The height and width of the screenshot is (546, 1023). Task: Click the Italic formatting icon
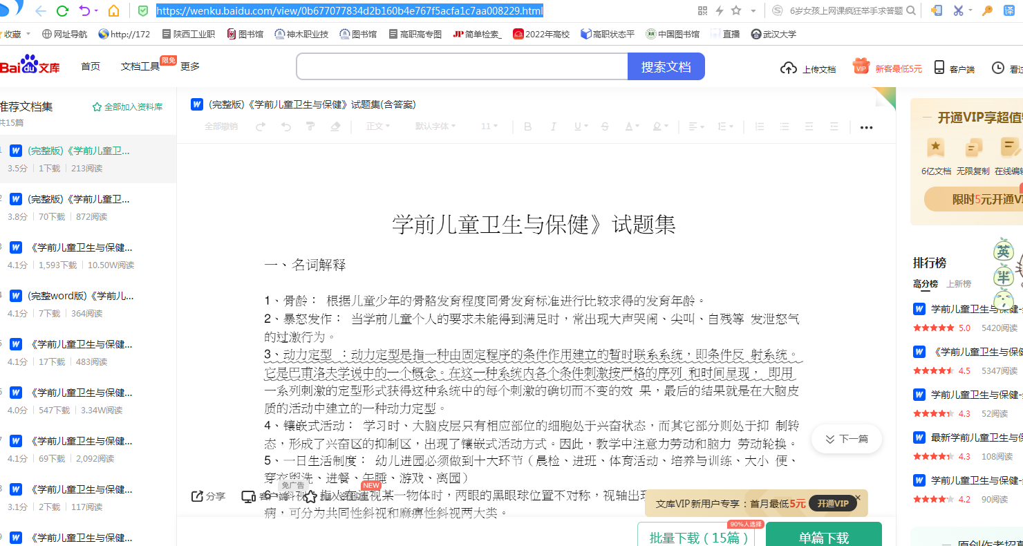click(553, 126)
